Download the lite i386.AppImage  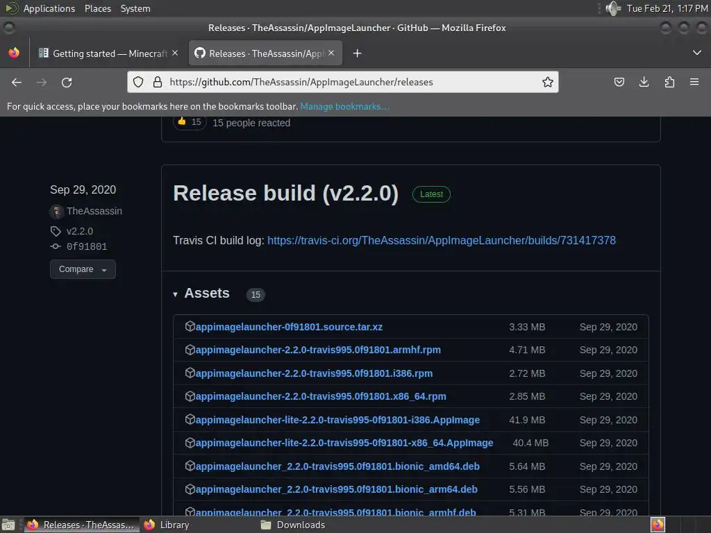tap(337, 420)
